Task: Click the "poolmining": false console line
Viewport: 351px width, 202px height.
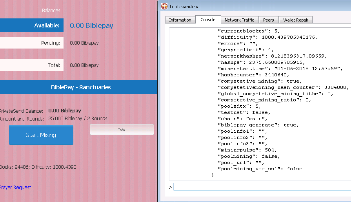Action: pyautogui.click(x=249, y=156)
